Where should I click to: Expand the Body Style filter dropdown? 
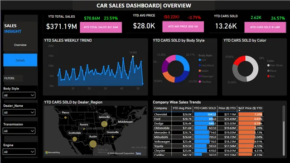[x=19, y=95]
